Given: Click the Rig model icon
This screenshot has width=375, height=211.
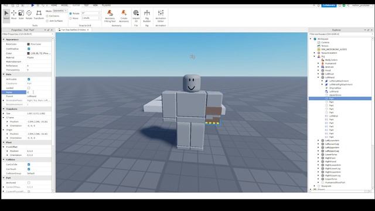Looking at the screenshot, I should point(319,56).
